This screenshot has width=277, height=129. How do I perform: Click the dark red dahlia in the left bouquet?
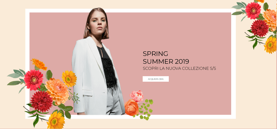click(41, 102)
